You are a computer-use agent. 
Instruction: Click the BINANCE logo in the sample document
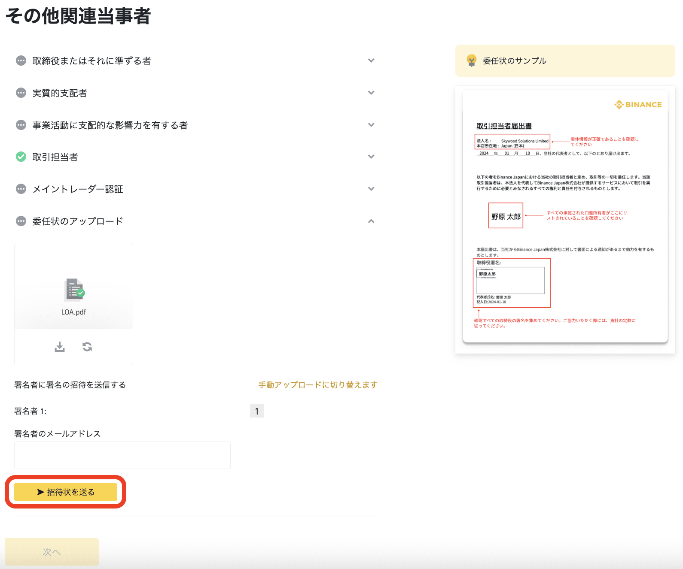(x=638, y=104)
